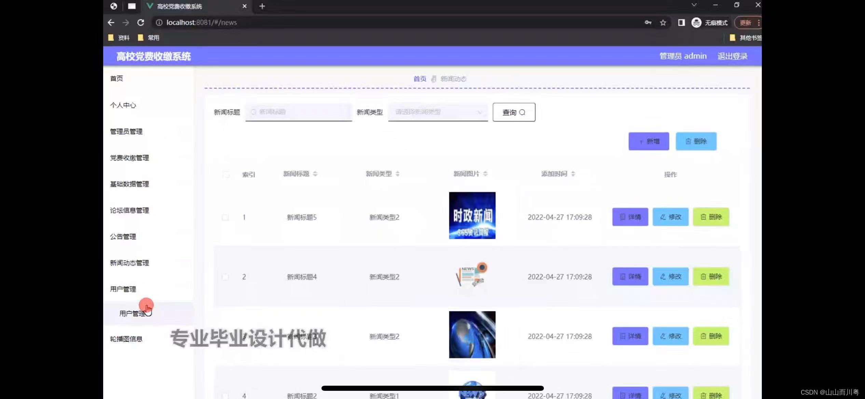
Task: Click the browser forward arrow
Action: (126, 23)
